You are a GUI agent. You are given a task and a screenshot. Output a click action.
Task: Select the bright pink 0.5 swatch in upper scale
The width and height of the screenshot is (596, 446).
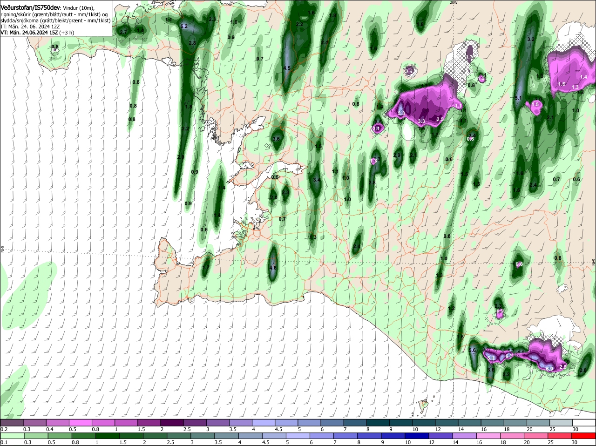pos(81,422)
